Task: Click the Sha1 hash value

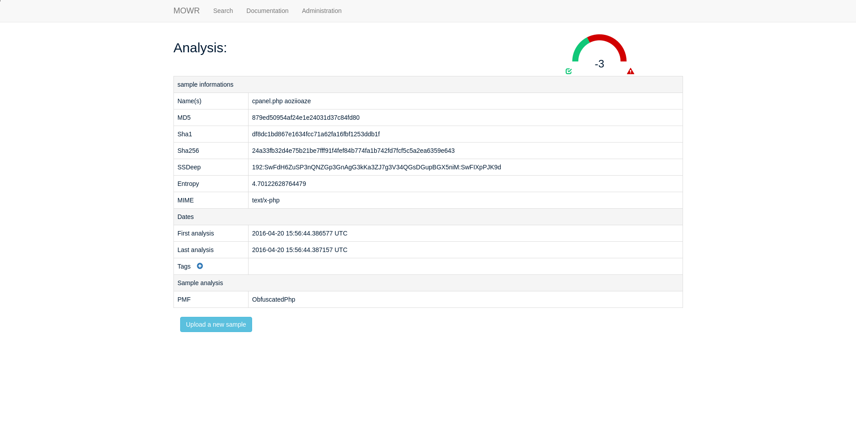Action: coord(316,134)
